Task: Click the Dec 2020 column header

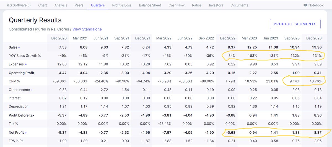Action: [59, 38]
